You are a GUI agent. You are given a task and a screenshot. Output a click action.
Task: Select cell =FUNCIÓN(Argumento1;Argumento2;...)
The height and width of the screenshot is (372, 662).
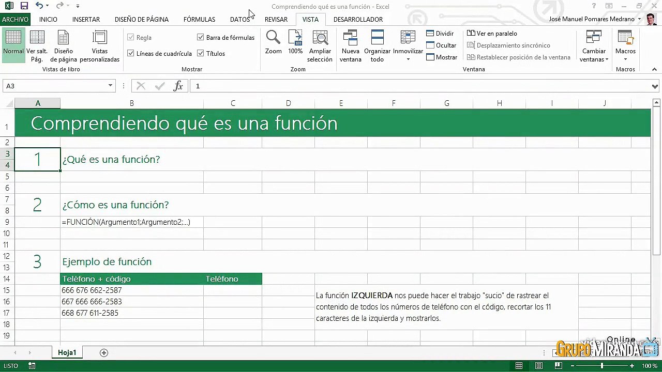click(132, 222)
